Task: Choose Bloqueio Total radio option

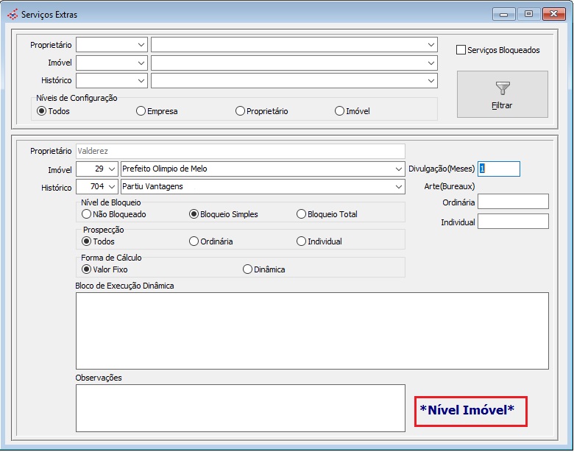Action: pyautogui.click(x=301, y=214)
